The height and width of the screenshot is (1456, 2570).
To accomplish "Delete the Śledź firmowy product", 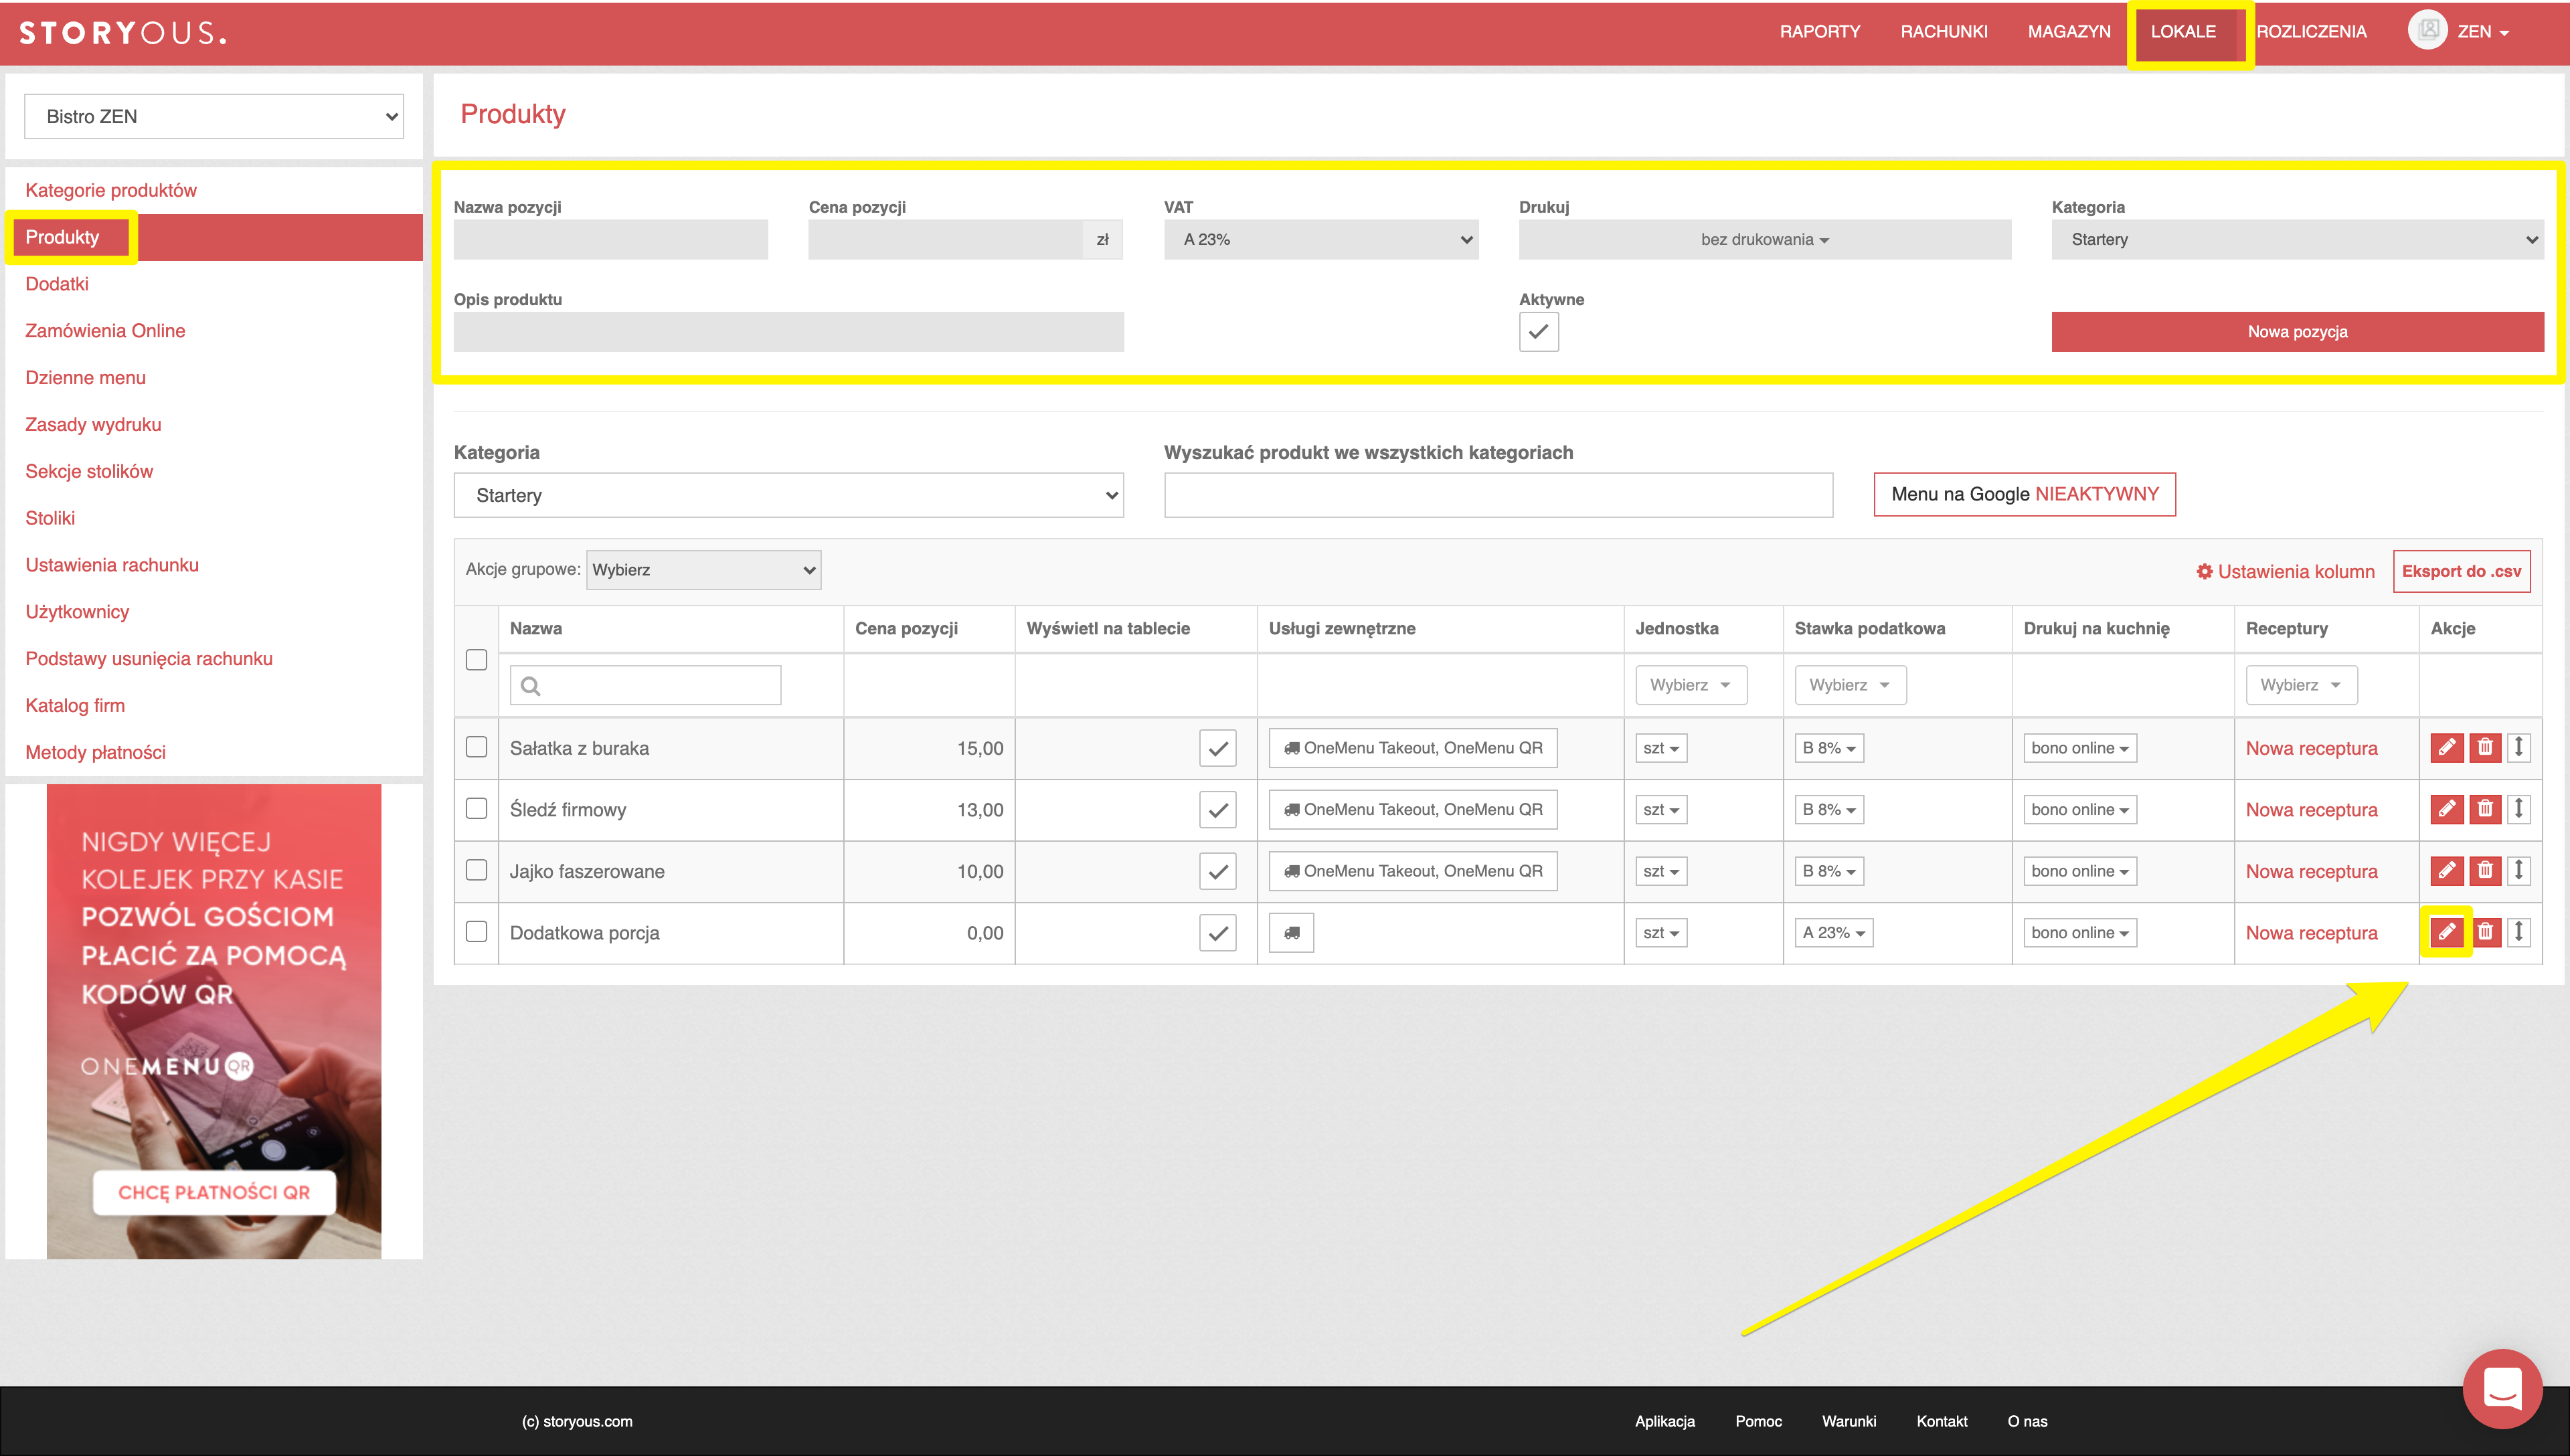I will coord(2485,809).
